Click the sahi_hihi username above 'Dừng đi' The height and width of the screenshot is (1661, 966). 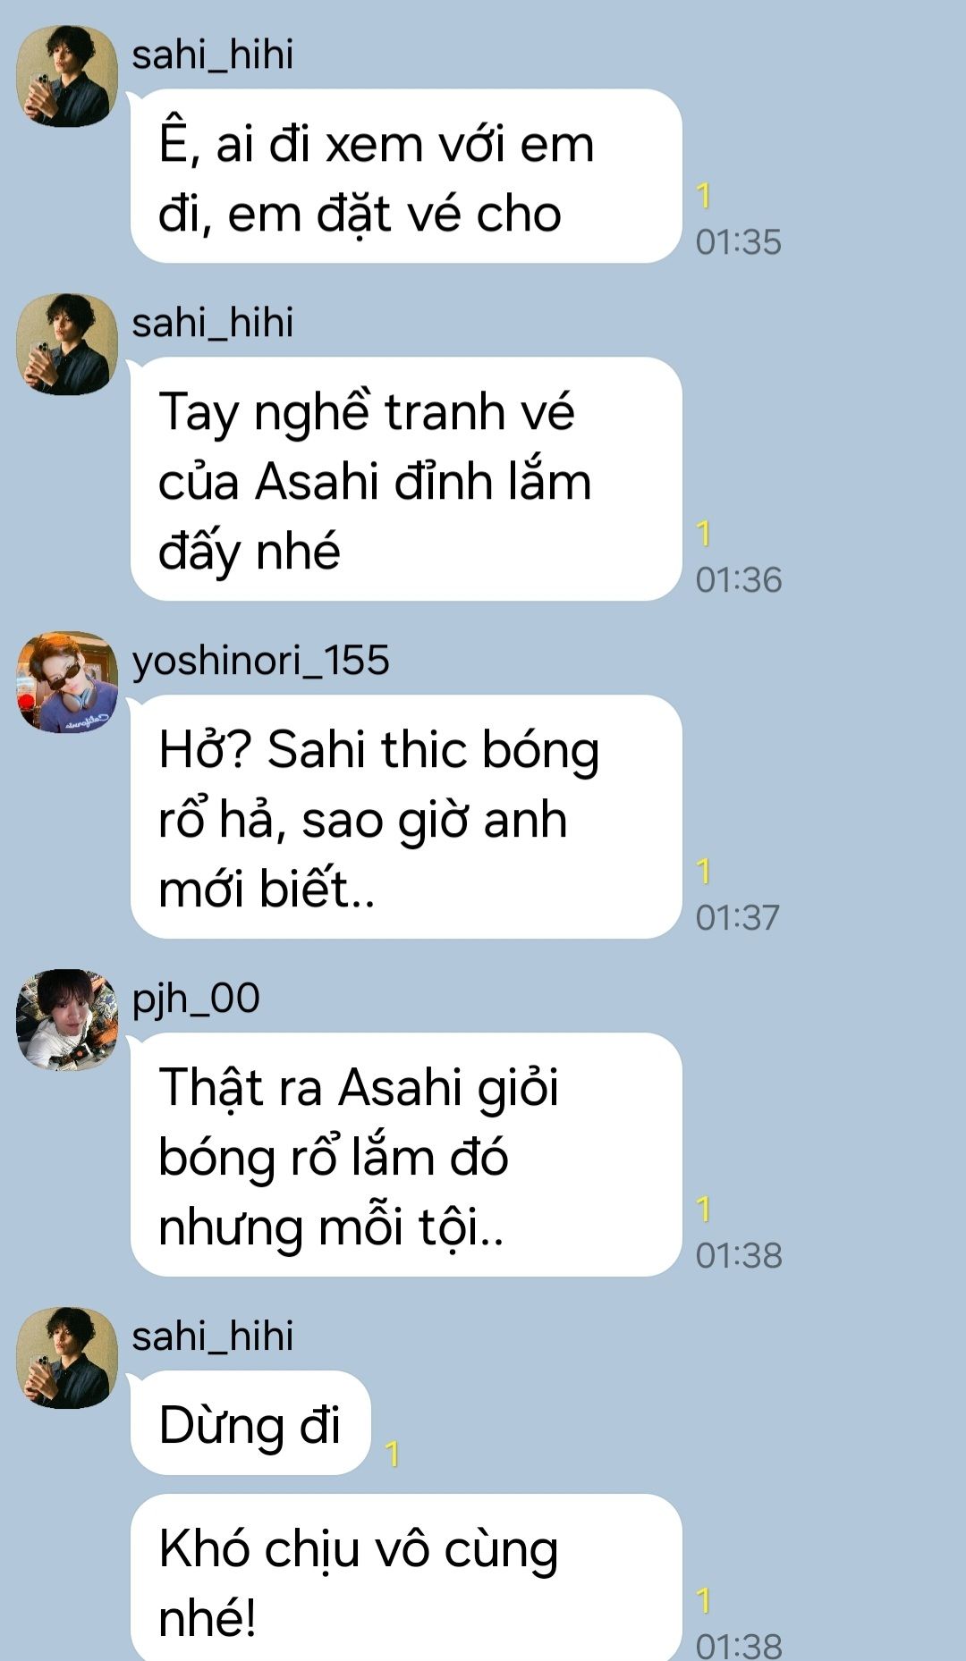pyautogui.click(x=212, y=1336)
